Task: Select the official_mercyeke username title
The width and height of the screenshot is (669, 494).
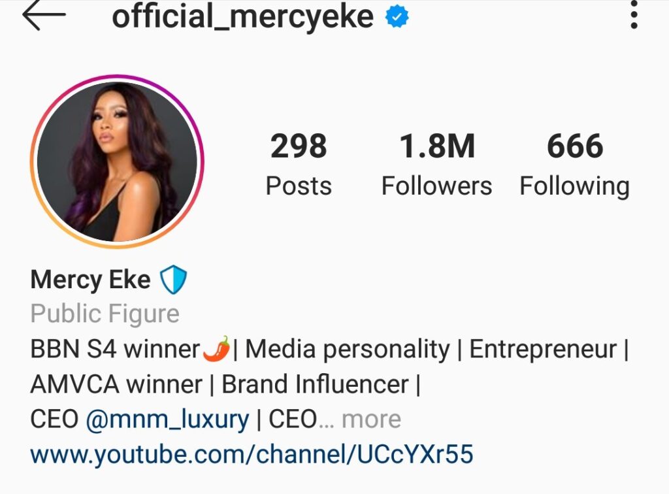Action: 242,17
